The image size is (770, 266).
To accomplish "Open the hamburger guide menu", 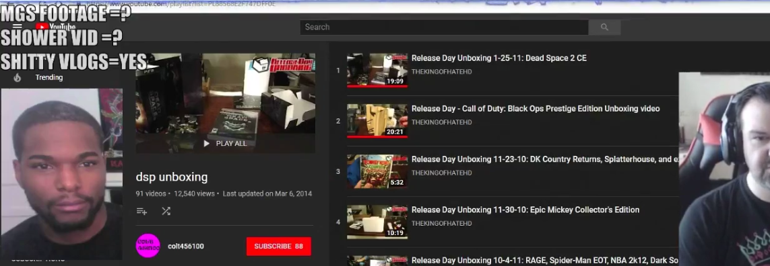I will (x=18, y=27).
